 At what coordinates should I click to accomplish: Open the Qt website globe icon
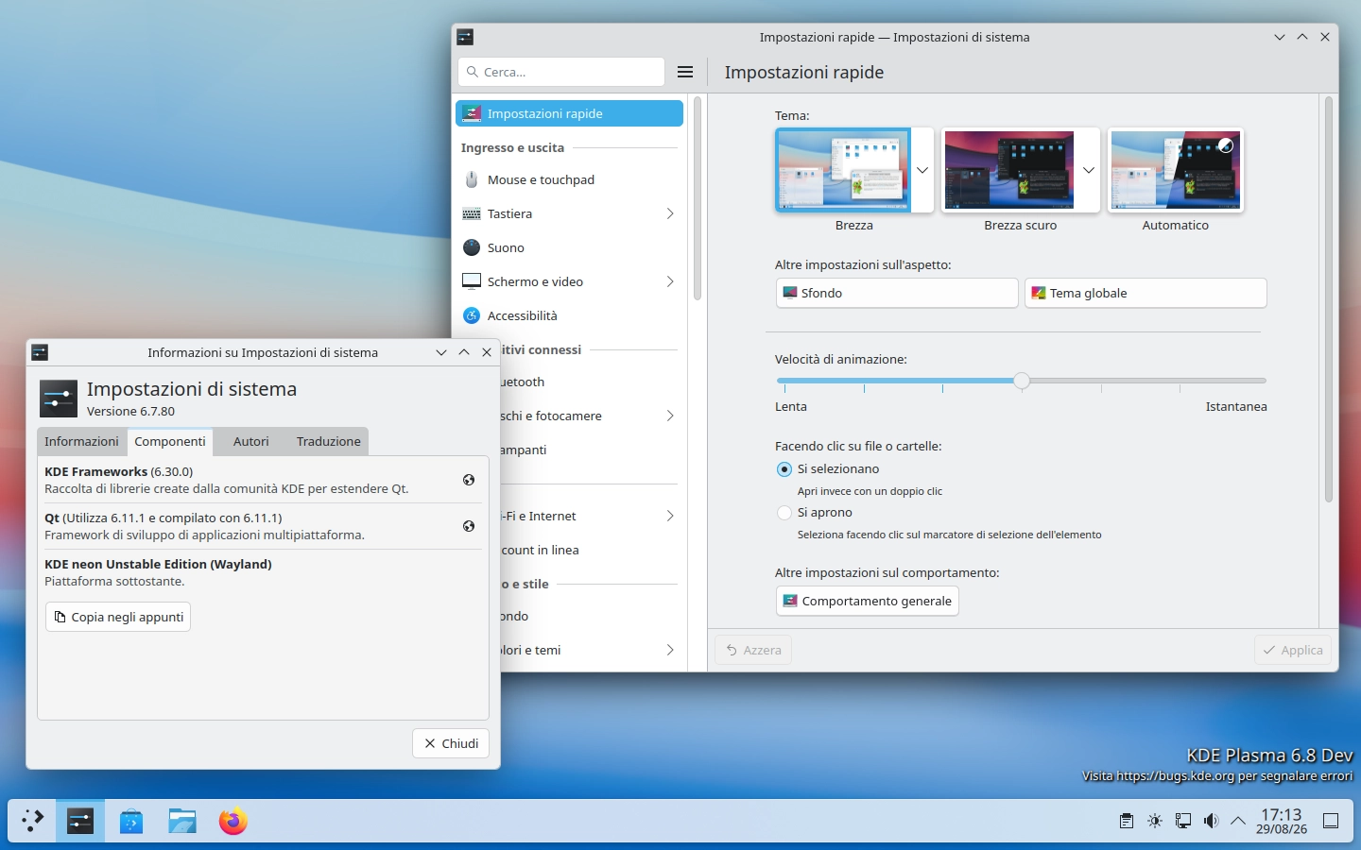tap(469, 526)
